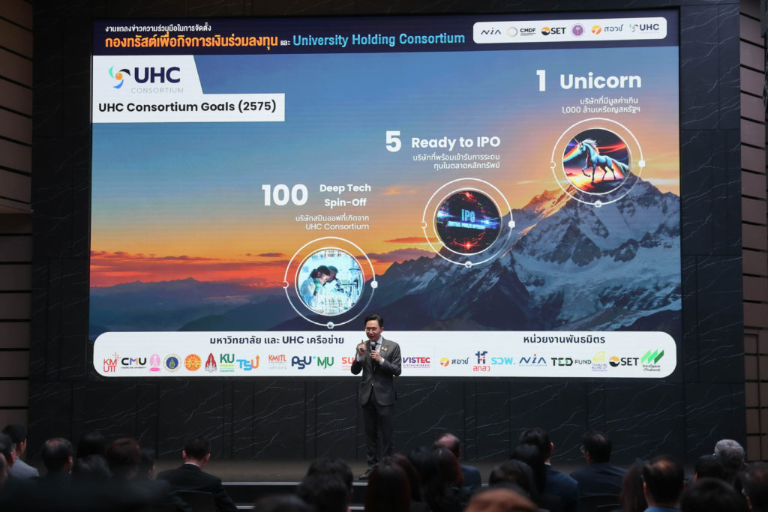Click the 'Deep Tech Spin-Off' label
The width and height of the screenshot is (768, 512).
(x=345, y=195)
